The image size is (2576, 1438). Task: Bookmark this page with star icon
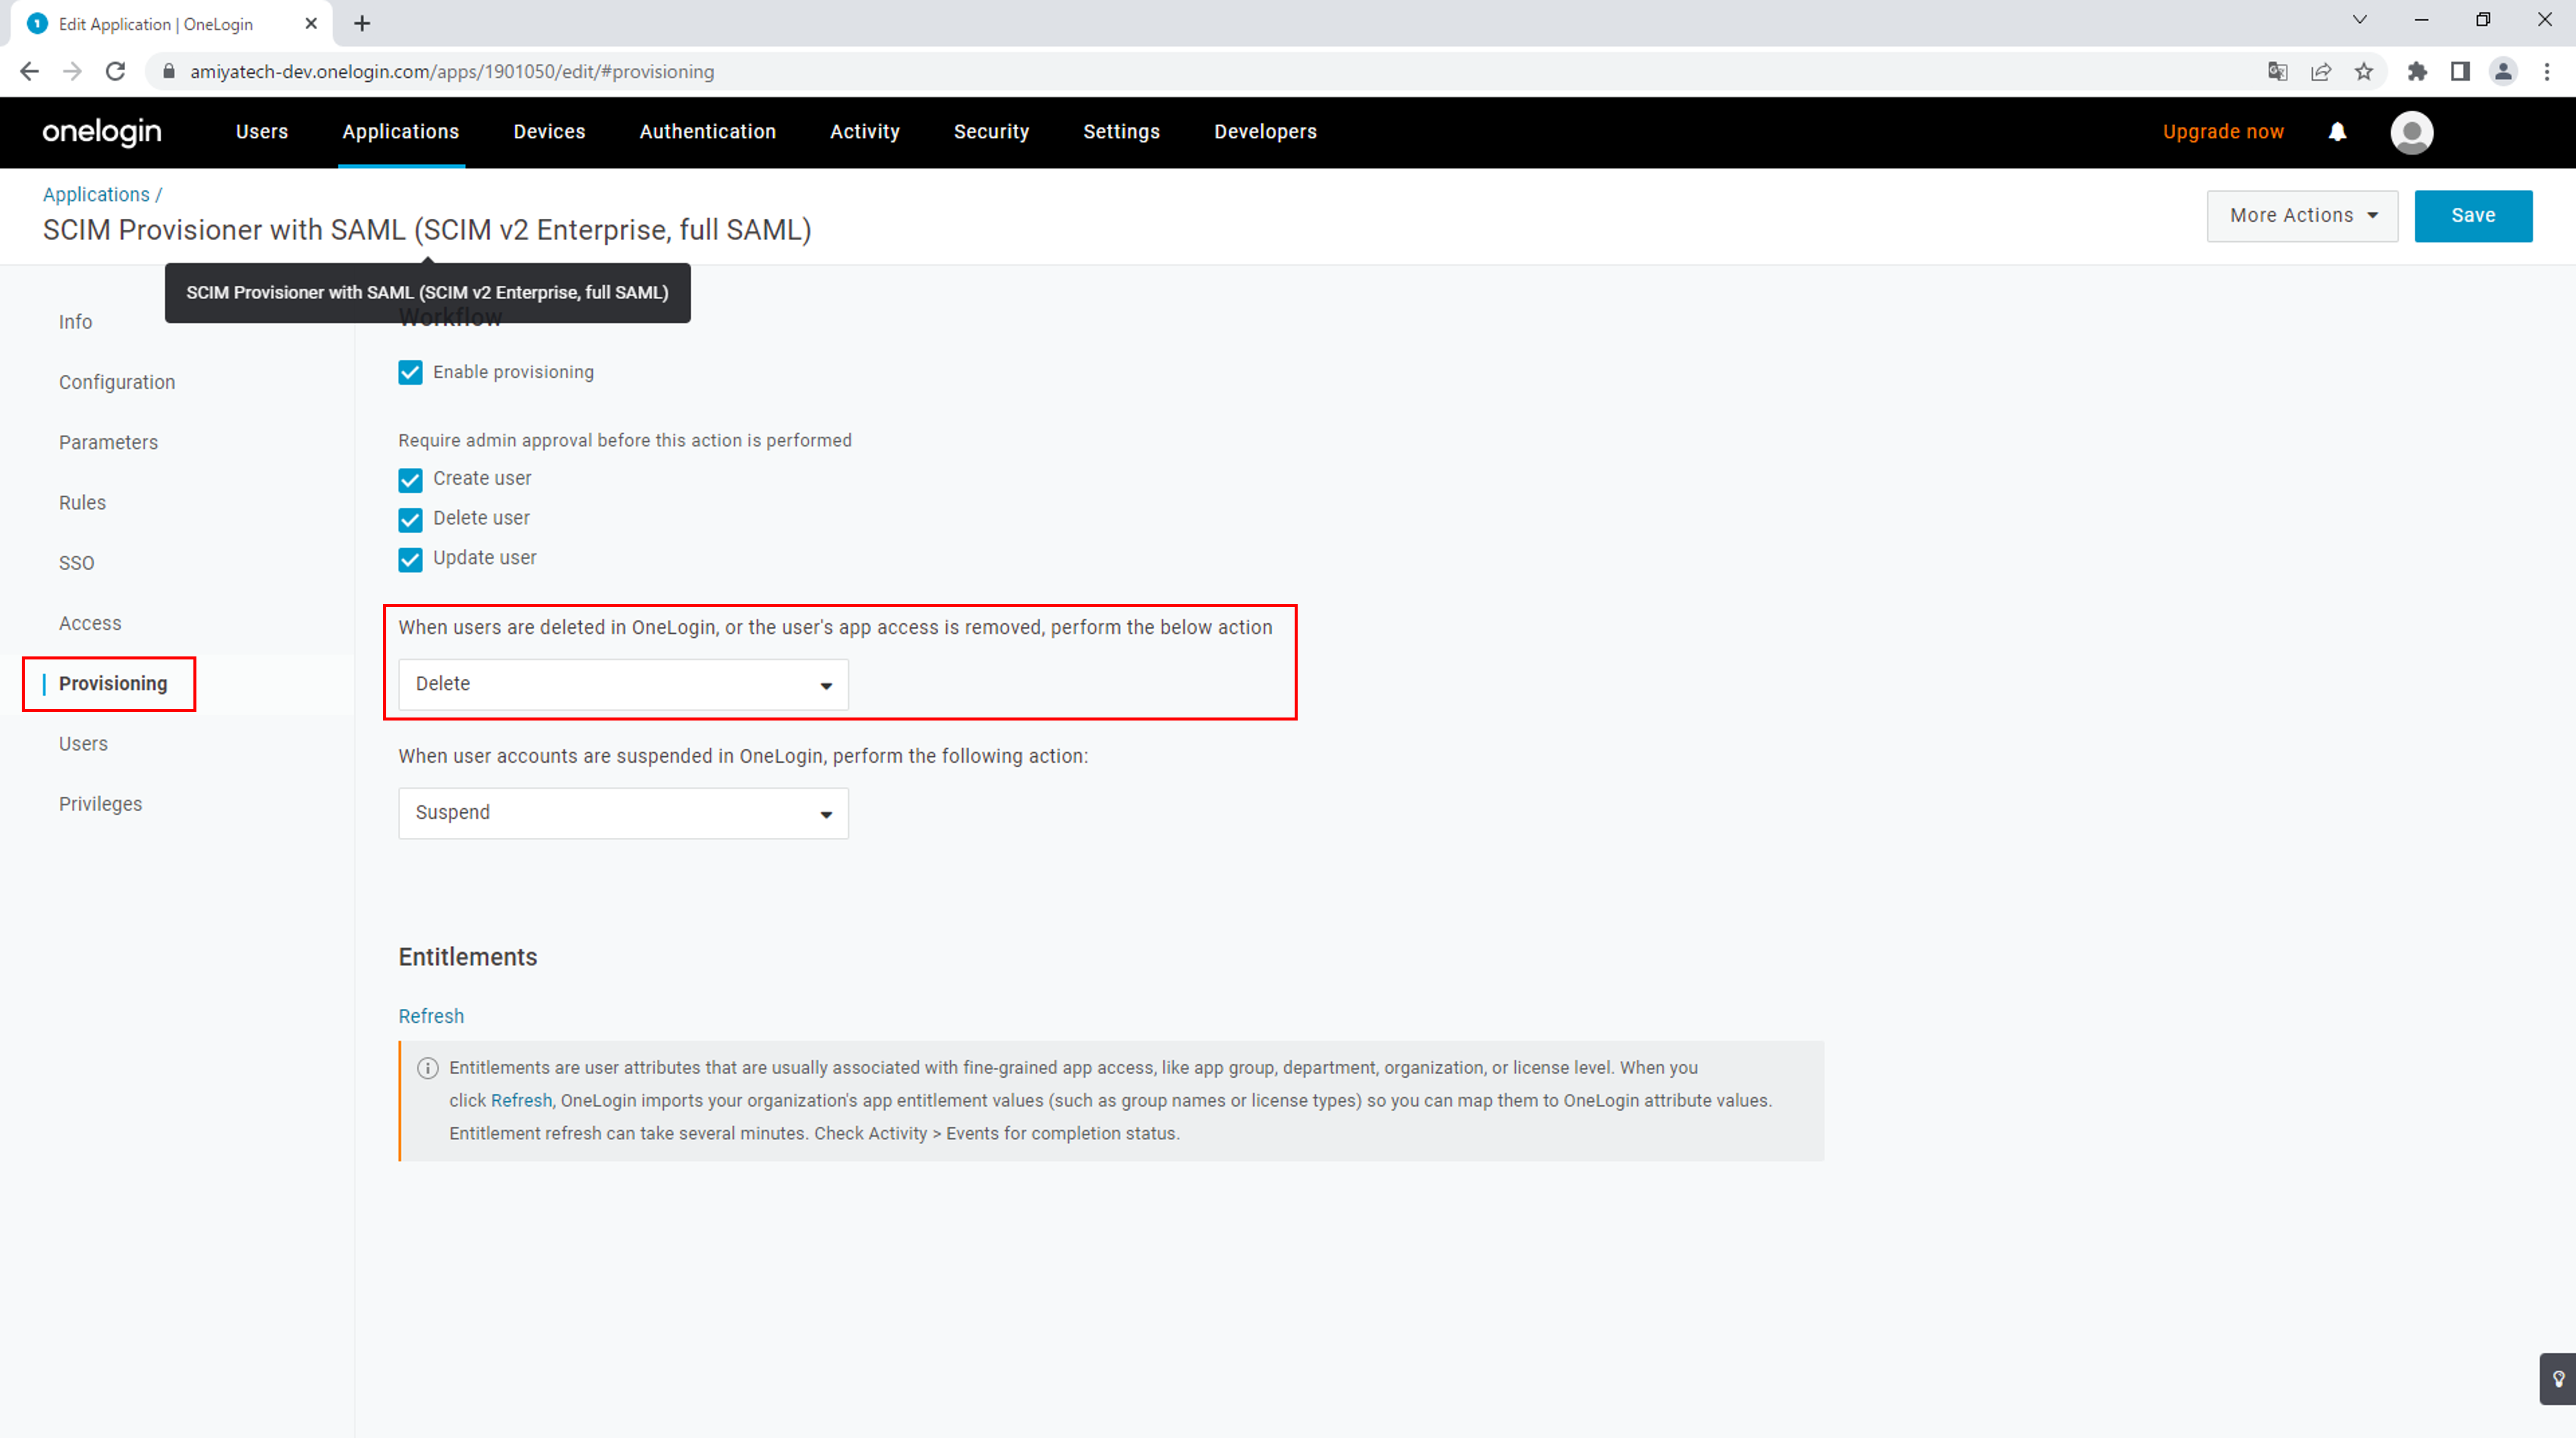pos(2363,71)
